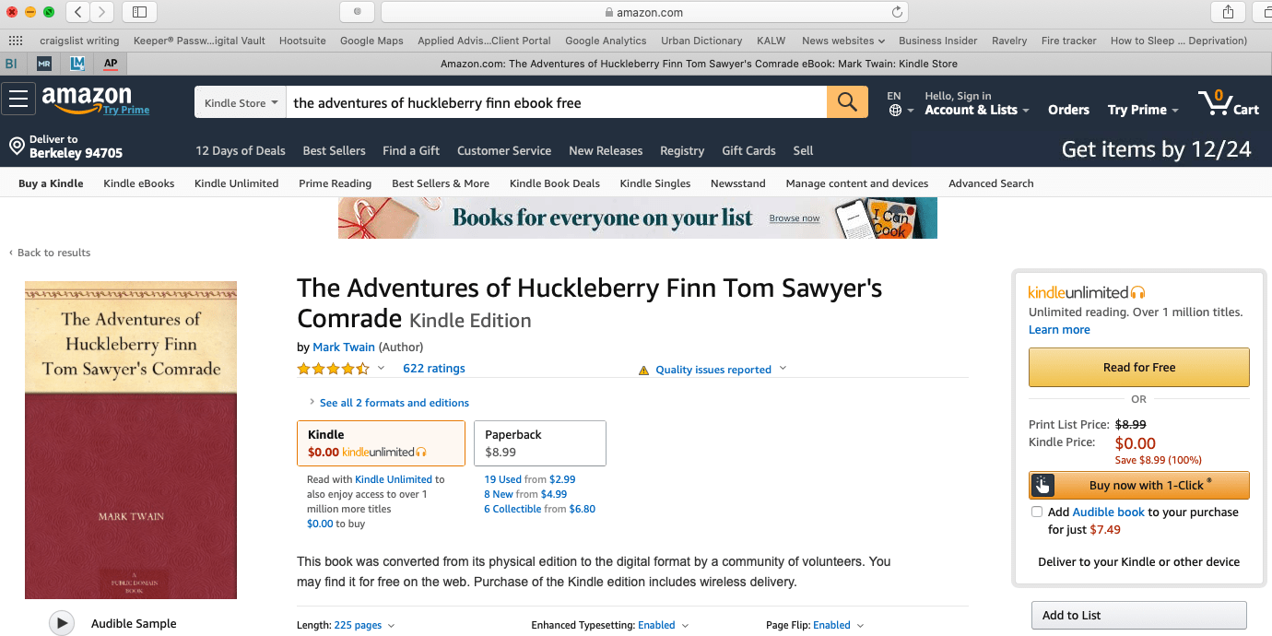Screen dimensions: 1272x636
Task: Open the Kindle Store category dropdown
Action: click(x=239, y=102)
